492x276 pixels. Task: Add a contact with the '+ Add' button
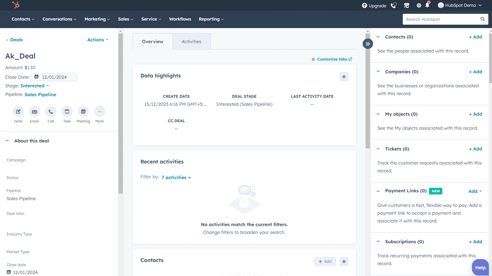(475, 37)
